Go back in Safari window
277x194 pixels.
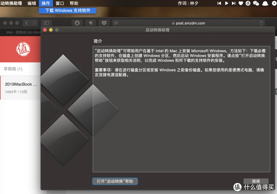(x=26, y=23)
